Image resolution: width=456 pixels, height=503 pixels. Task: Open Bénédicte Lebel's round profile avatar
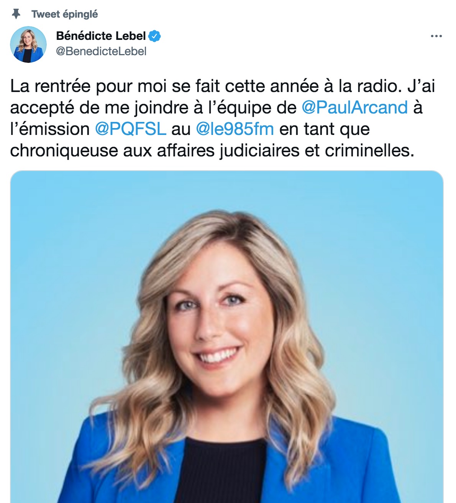pos(28,44)
